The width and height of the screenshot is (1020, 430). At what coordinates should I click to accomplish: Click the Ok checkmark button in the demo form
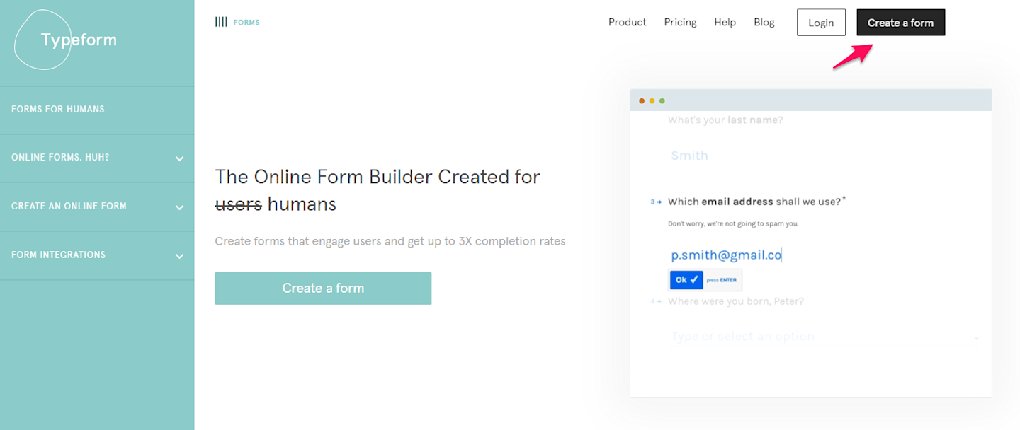point(686,280)
